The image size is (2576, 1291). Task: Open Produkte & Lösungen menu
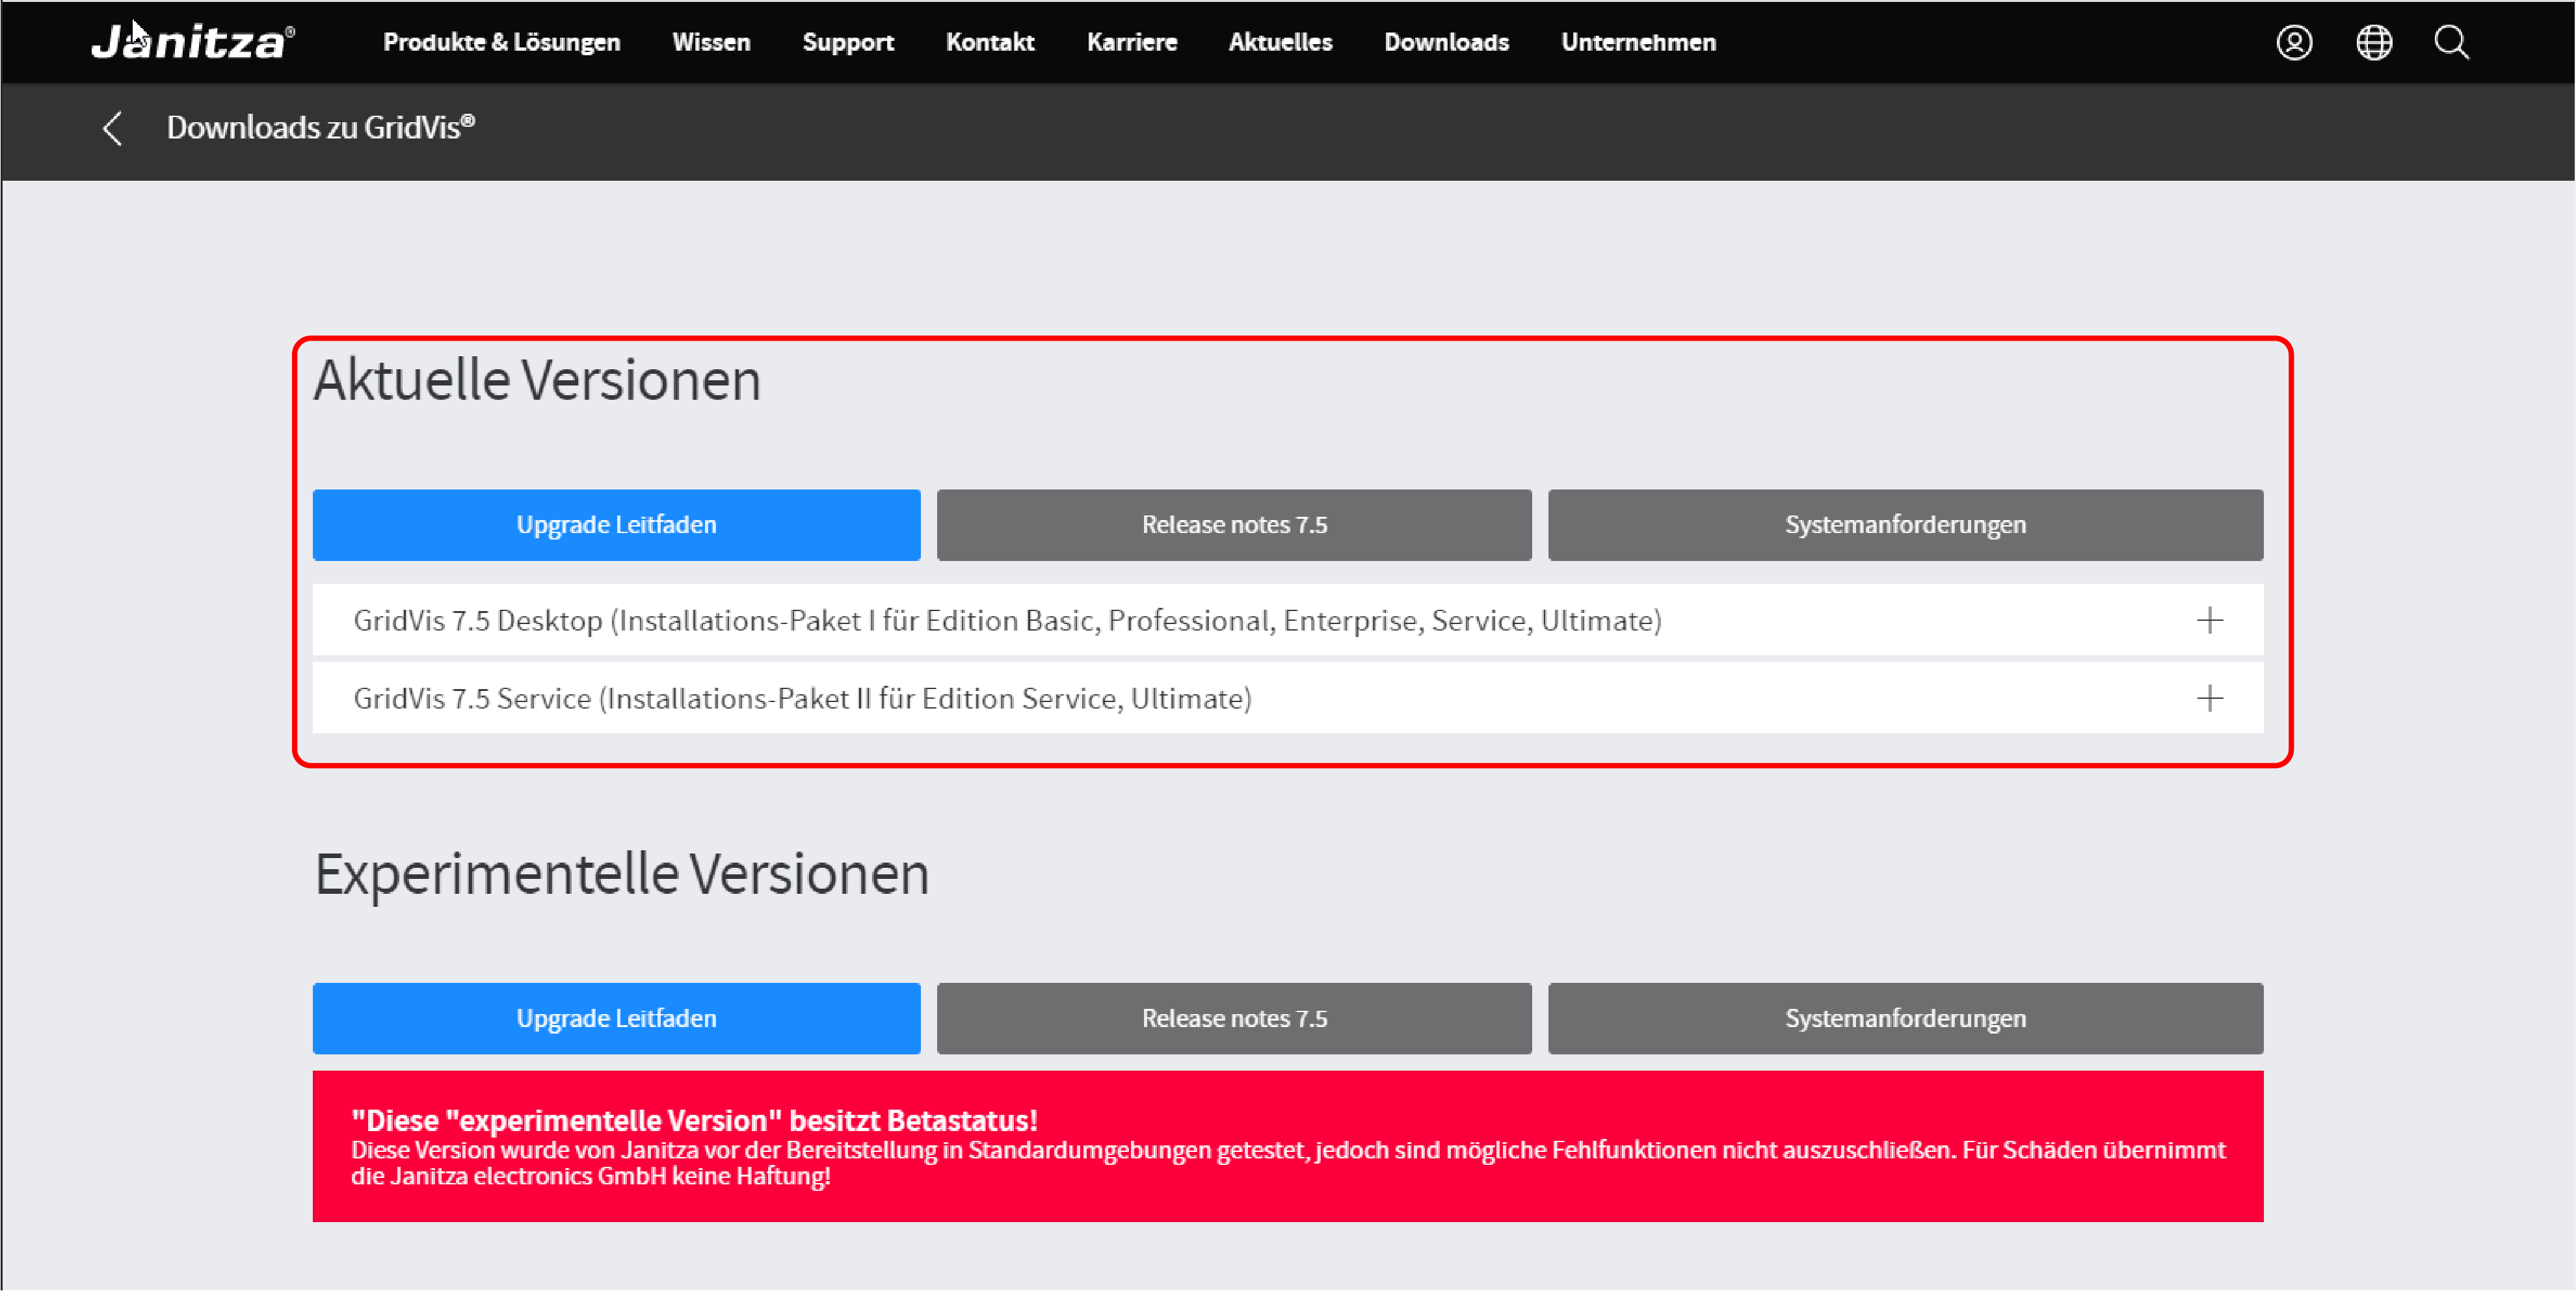tap(501, 42)
